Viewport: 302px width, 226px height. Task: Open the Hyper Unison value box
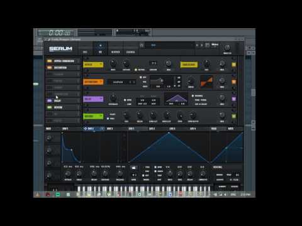pyautogui.click(x=154, y=63)
